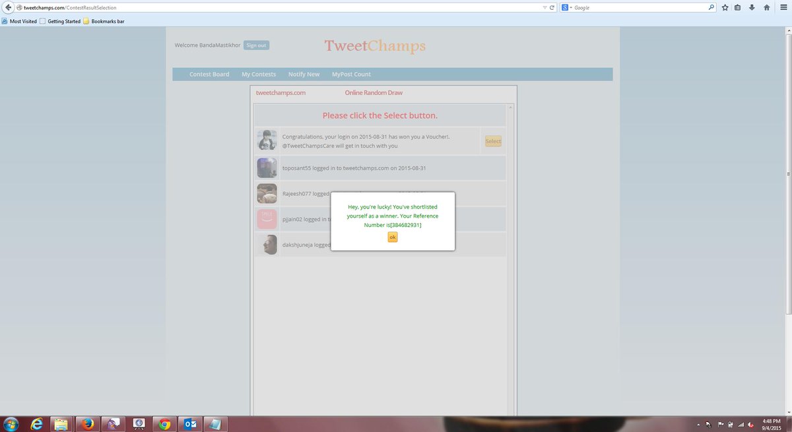Open Pidgin messenger from taskbar
Viewport: 792px width, 432px height.
coord(113,424)
